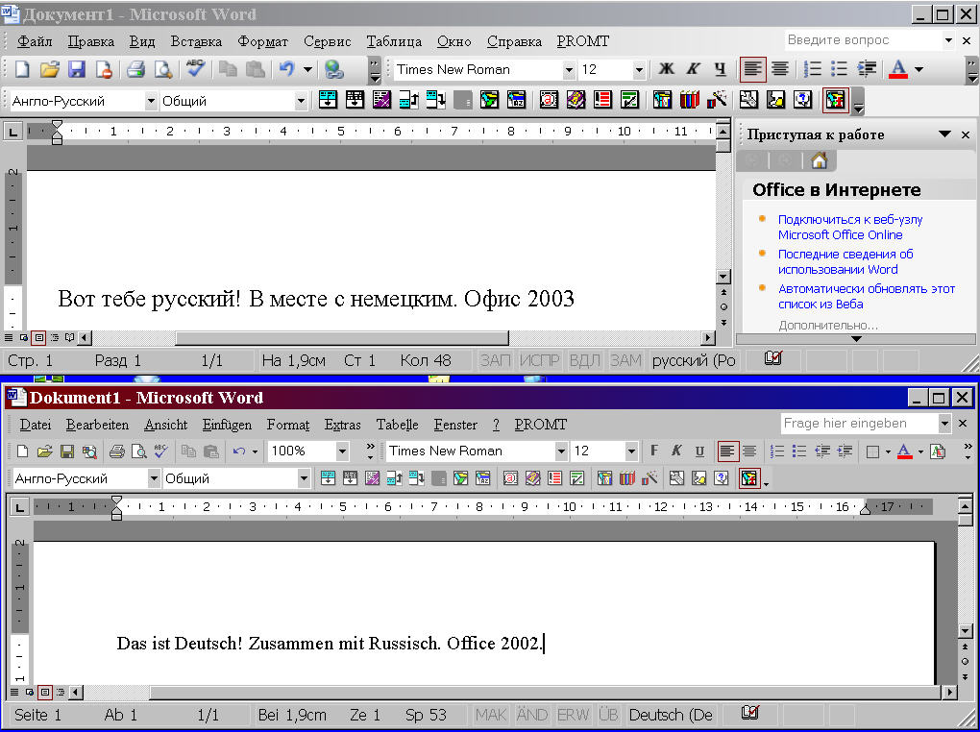Toggle ÜB overtype indicator in German status bar
The width and height of the screenshot is (980, 732).
point(607,715)
